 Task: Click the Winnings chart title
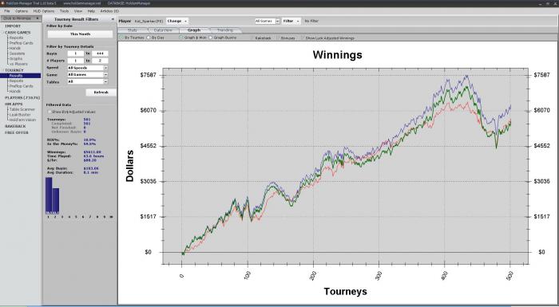[337, 55]
